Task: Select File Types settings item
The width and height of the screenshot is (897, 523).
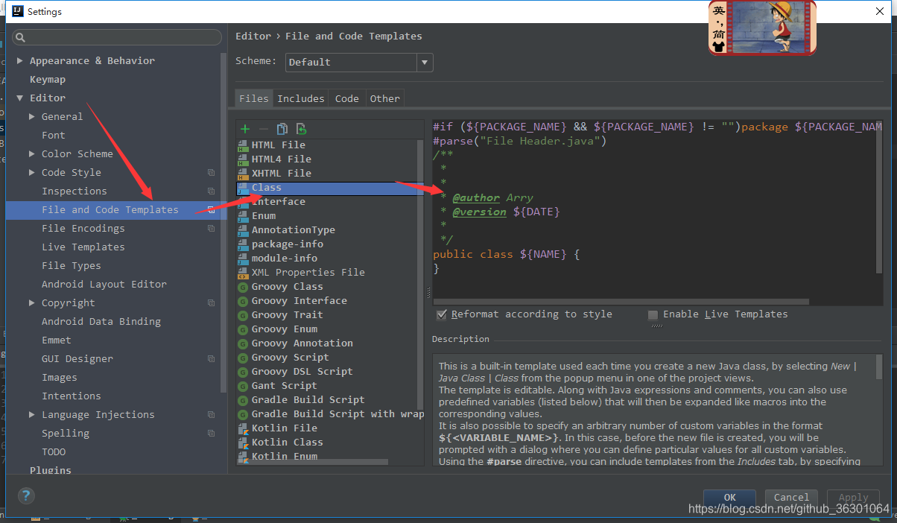Action: coord(72,266)
